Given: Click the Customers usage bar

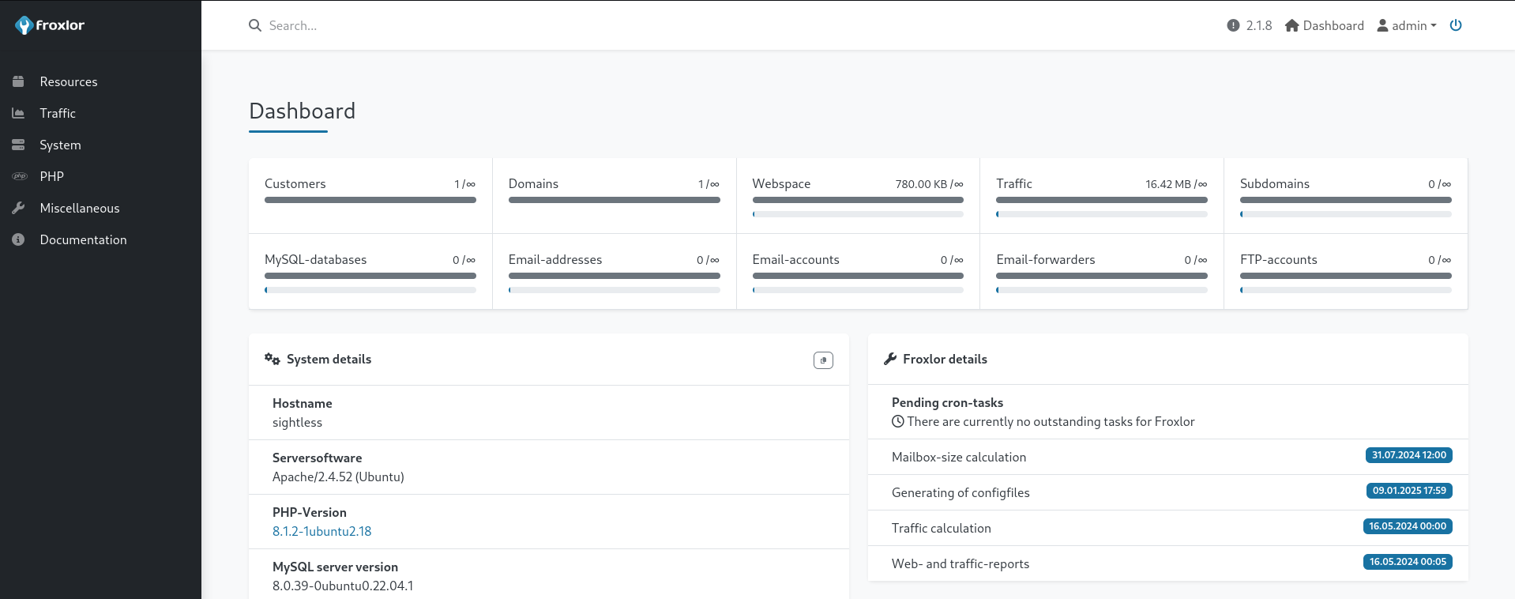Looking at the screenshot, I should (x=370, y=200).
